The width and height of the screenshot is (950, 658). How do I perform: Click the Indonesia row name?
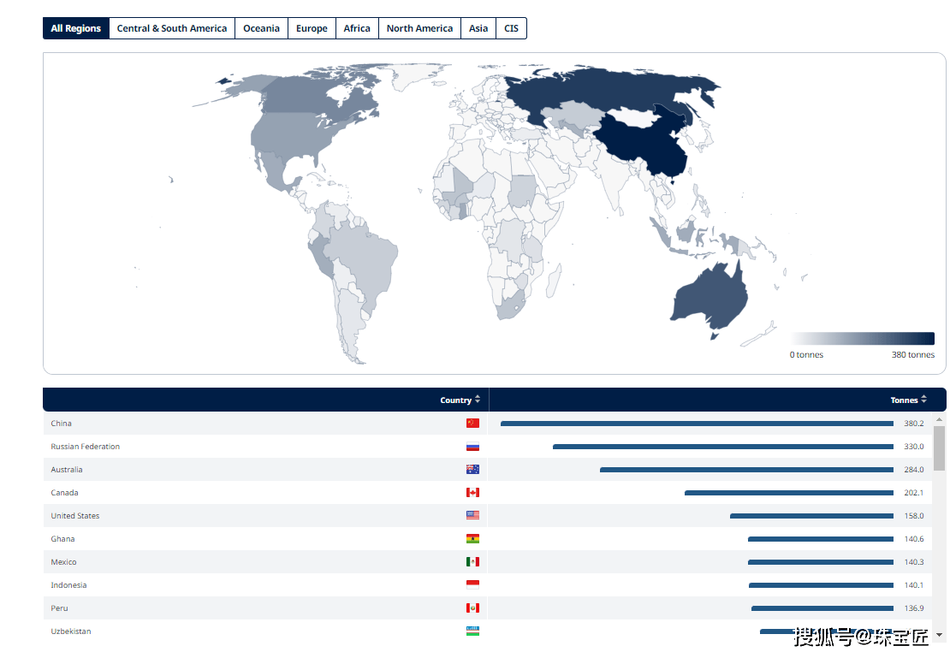point(68,585)
